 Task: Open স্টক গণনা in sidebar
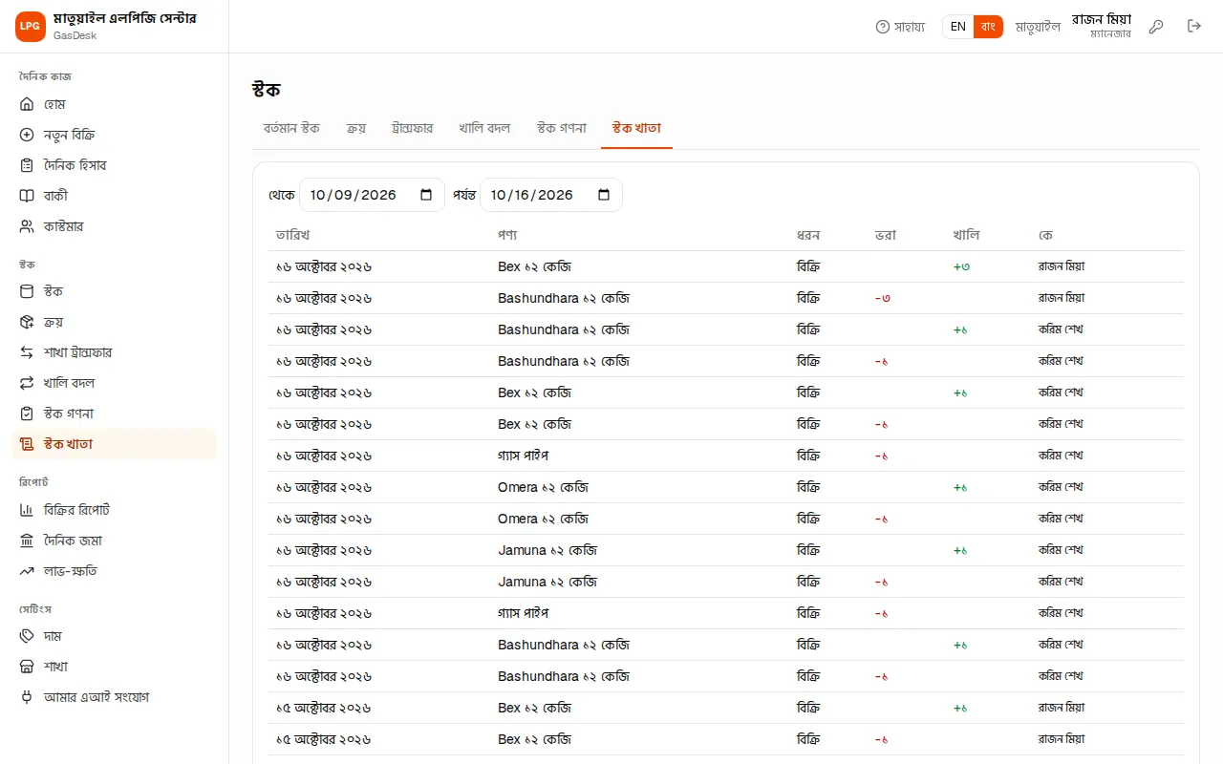tap(114, 414)
